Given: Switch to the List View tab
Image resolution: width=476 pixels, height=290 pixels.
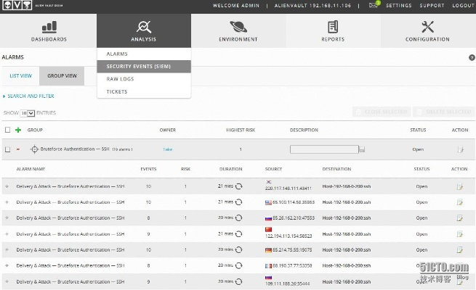Looking at the screenshot, I should coord(20,75).
